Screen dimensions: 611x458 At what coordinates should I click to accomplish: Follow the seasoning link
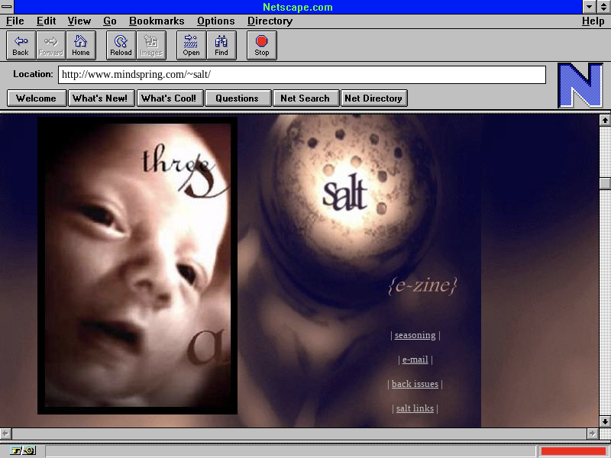pyautogui.click(x=415, y=335)
